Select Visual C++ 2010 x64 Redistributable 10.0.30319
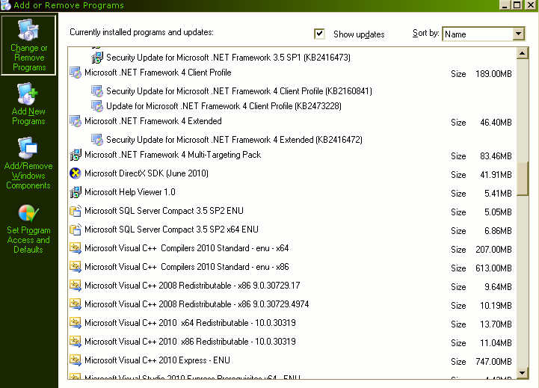Screen dimensions: 539x388 [190, 323]
